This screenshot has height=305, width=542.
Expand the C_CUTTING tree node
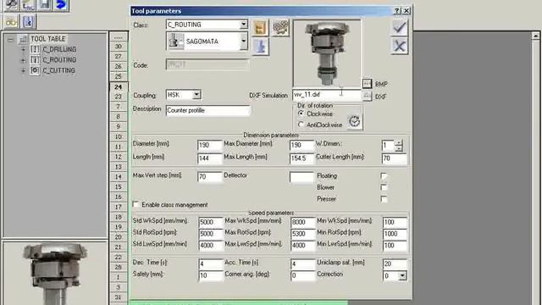pyautogui.click(x=23, y=70)
